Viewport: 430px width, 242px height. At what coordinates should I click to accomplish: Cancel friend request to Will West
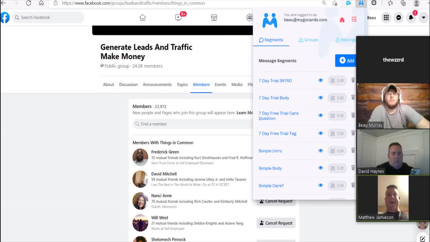[x=276, y=223]
